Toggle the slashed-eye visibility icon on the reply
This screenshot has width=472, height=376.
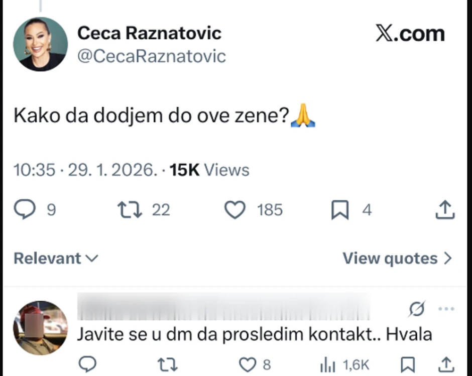click(x=417, y=309)
